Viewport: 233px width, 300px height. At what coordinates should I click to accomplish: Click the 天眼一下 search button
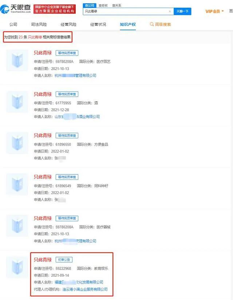(182, 12)
